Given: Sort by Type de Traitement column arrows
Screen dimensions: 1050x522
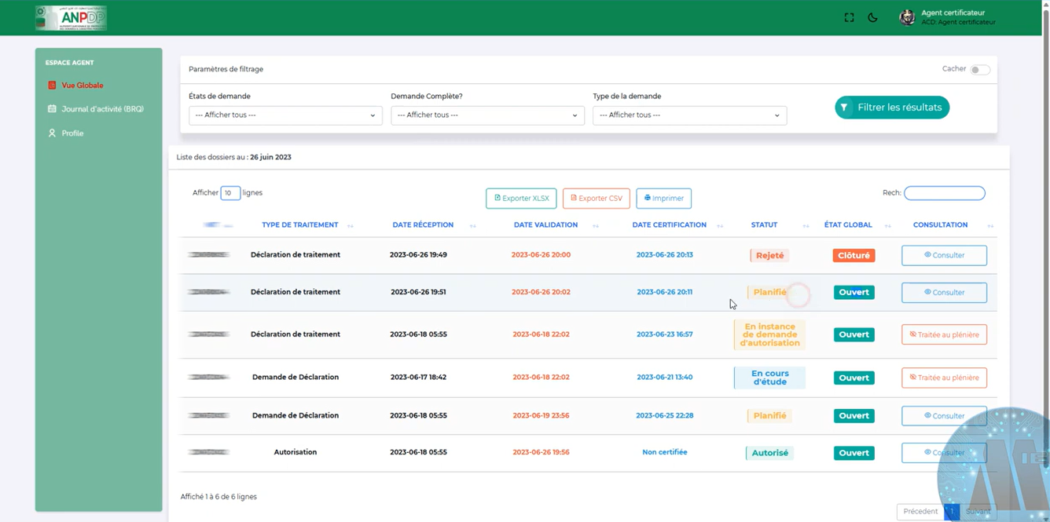Looking at the screenshot, I should coord(351,226).
